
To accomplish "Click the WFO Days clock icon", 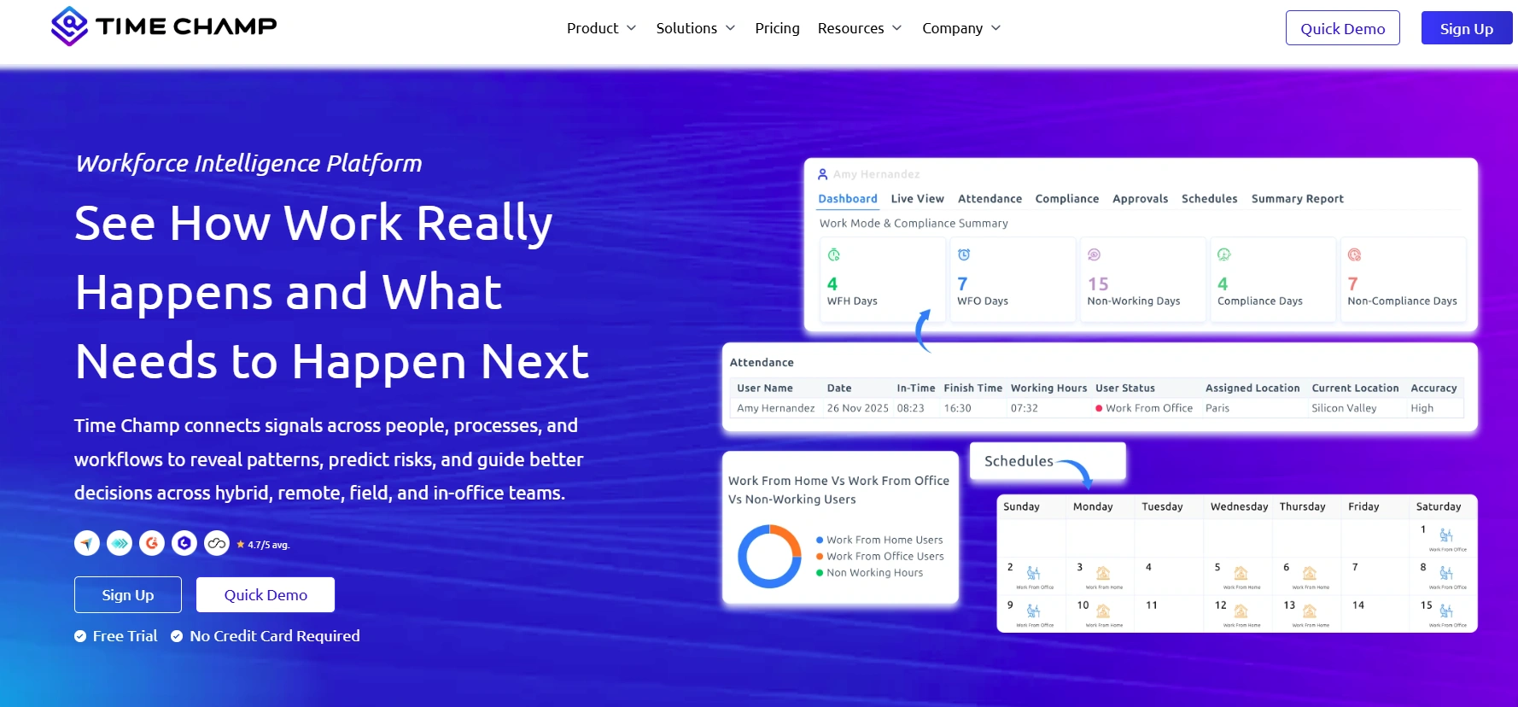I will [964, 254].
